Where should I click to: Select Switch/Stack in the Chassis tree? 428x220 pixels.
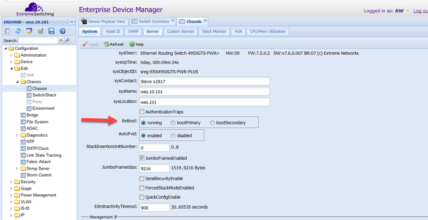click(44, 95)
